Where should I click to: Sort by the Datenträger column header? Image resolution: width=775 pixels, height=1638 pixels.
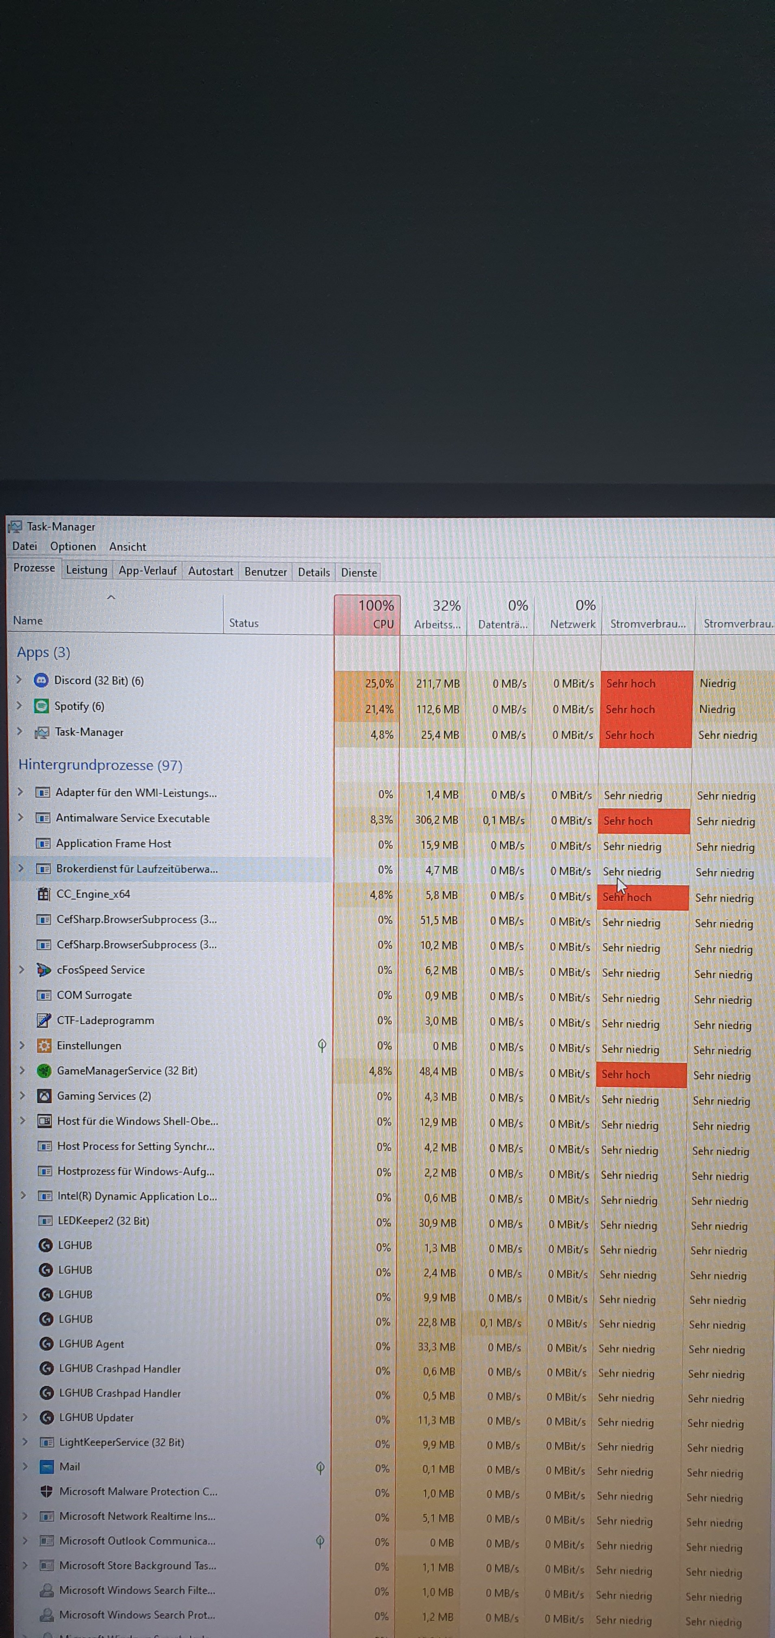pos(500,615)
